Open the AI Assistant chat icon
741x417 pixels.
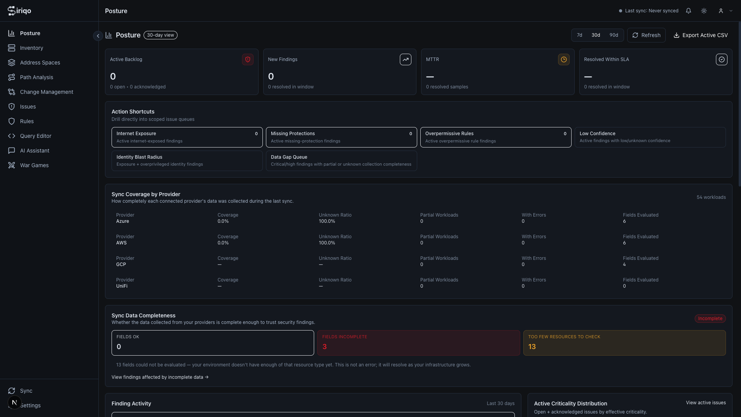[12, 151]
